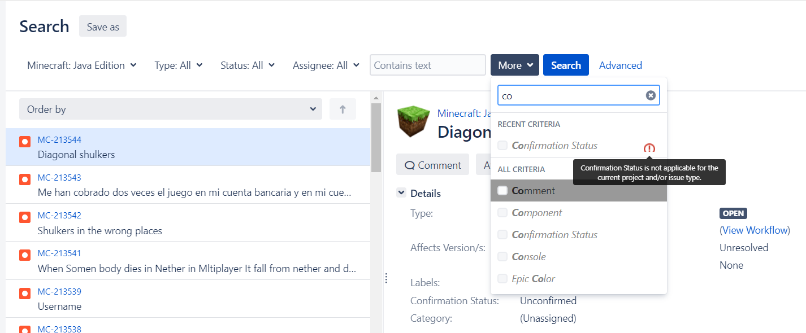Viewport: 806px width, 333px height.
Task: Click the blue Search button
Action: [566, 65]
